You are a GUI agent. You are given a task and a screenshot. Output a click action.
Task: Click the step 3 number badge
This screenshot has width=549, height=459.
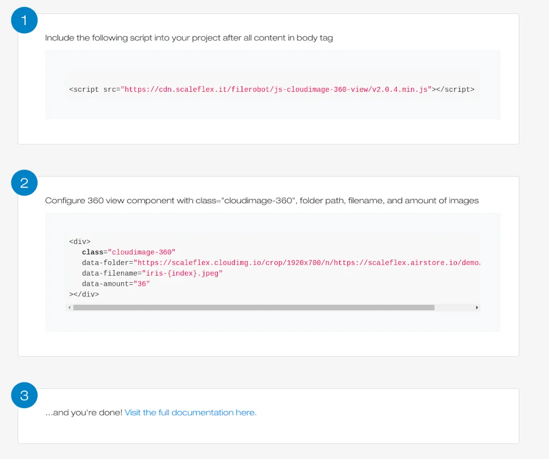coord(24,396)
